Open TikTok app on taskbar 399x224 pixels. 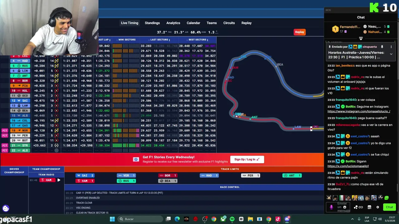pyautogui.click(x=278, y=219)
